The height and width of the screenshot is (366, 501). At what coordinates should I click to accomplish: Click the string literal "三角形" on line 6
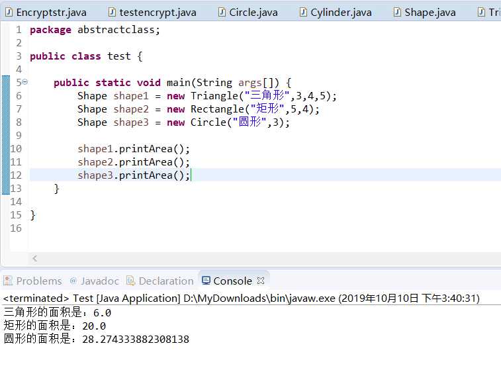coord(267,95)
